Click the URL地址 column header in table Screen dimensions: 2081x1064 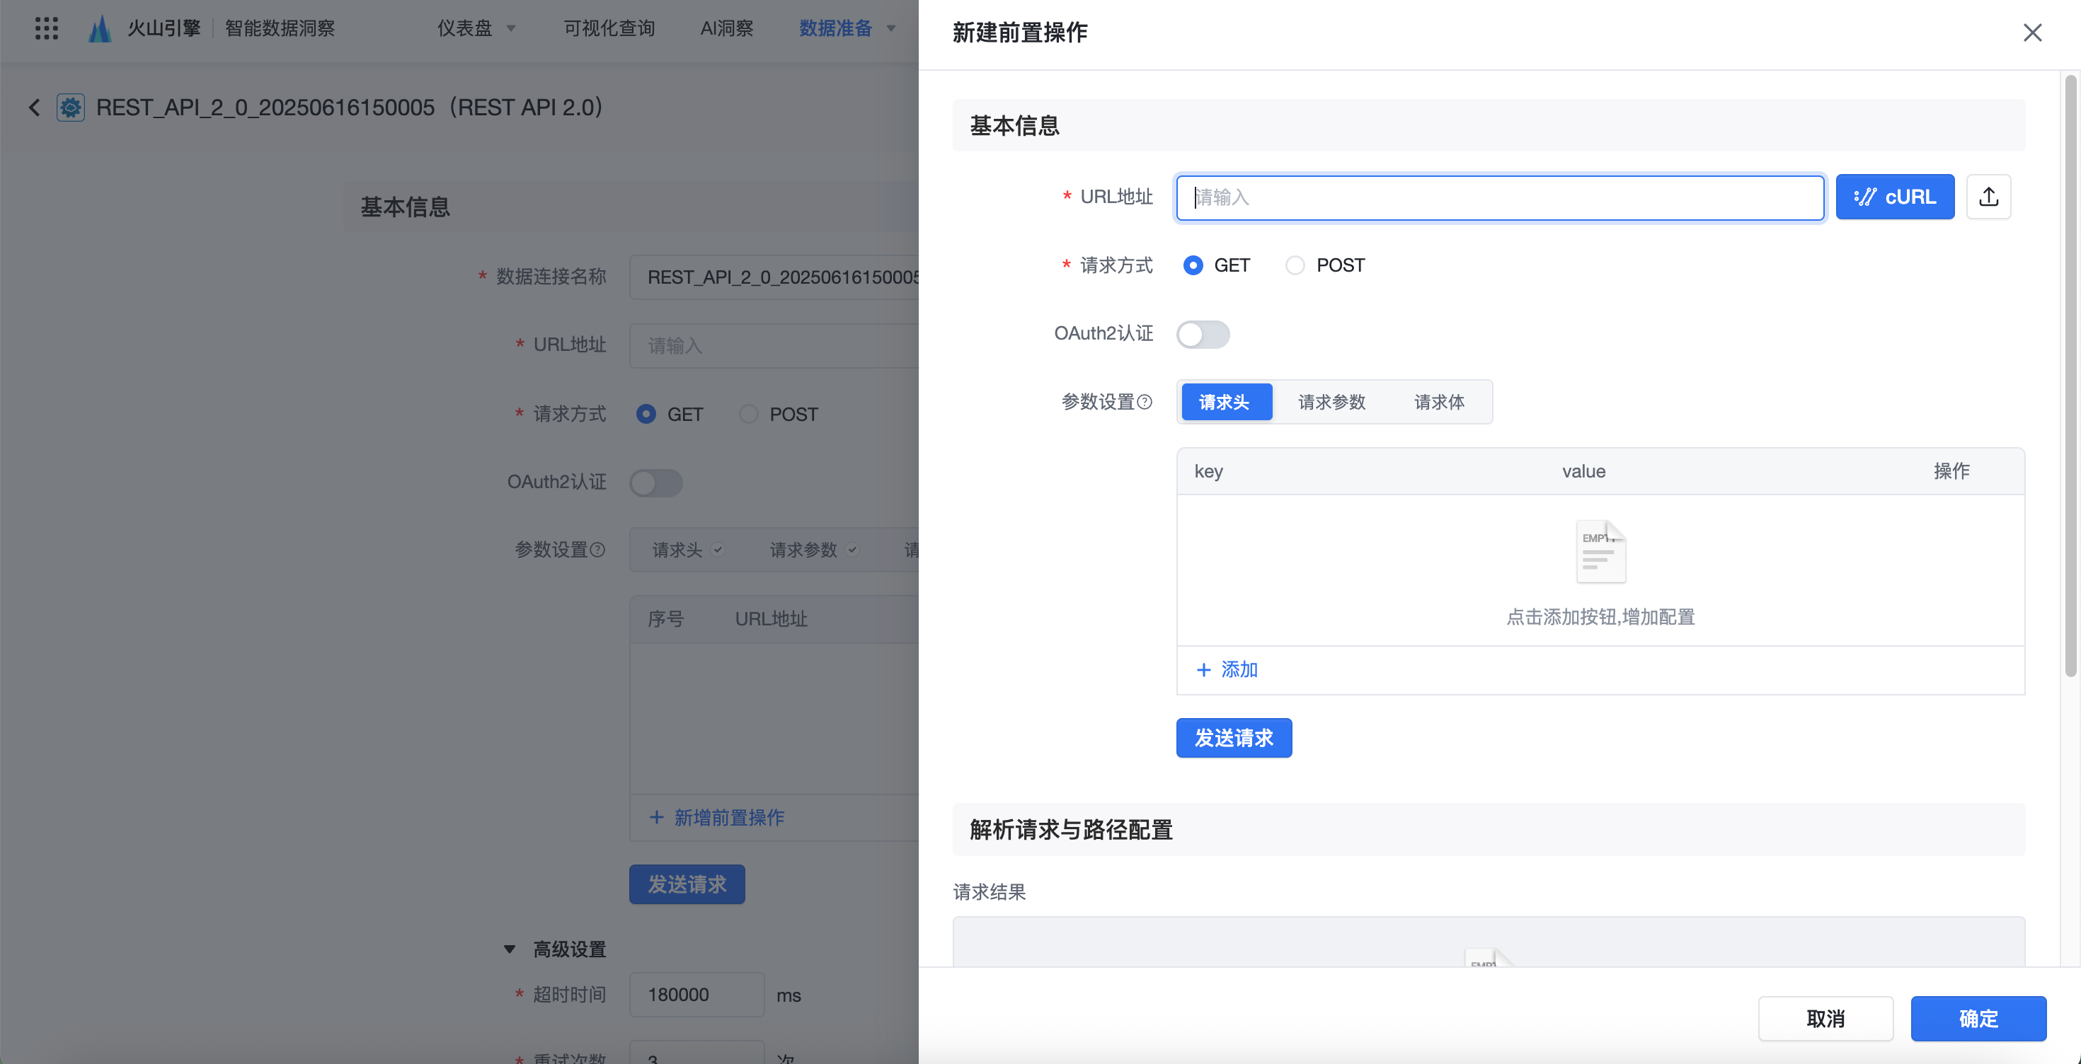(771, 619)
